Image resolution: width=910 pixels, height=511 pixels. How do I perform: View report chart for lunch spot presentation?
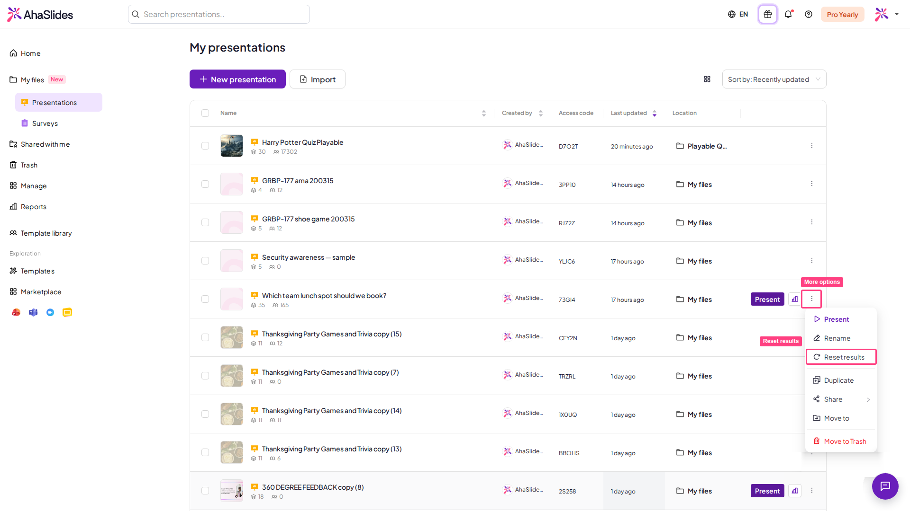(795, 299)
